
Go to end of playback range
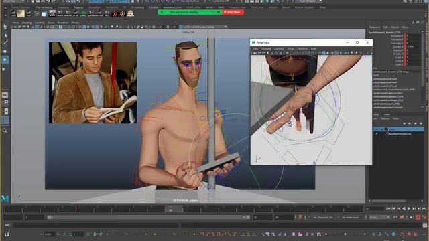(x=424, y=208)
